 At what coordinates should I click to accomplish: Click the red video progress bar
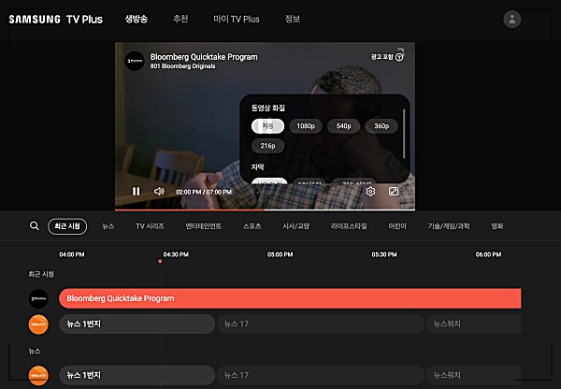coord(190,210)
